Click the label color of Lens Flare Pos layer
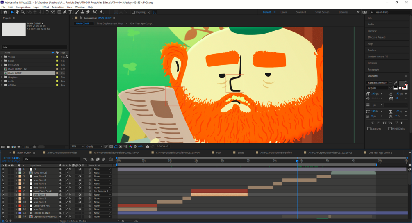Viewport: 412px width, 223px height. coord(20,206)
